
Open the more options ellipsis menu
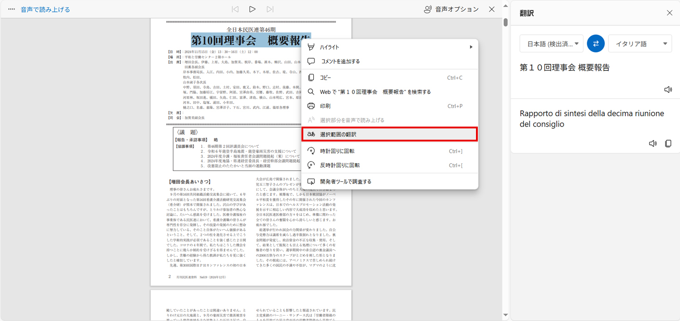coord(11,9)
